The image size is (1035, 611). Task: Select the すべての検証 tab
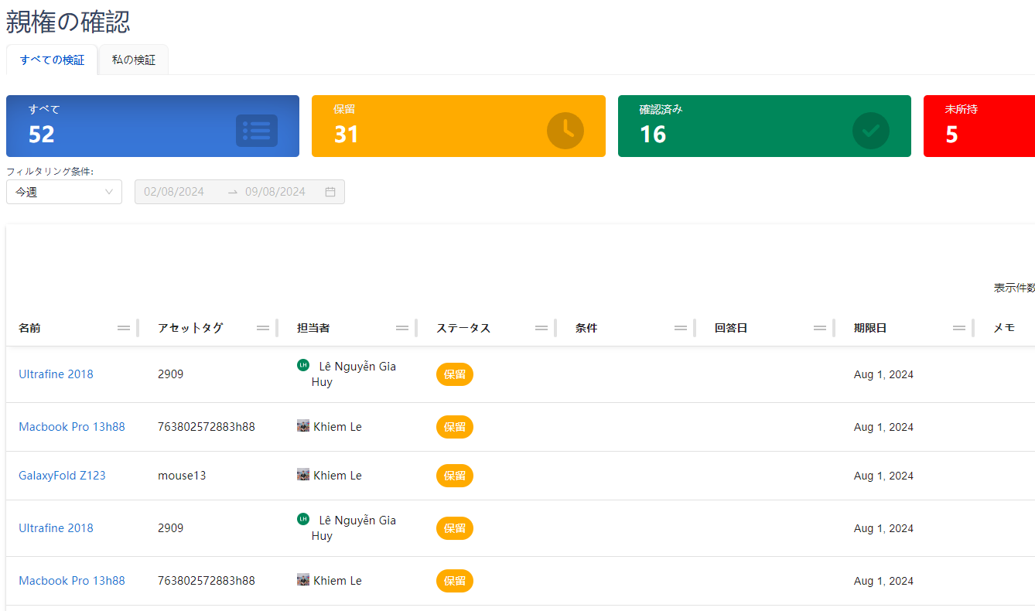click(52, 60)
